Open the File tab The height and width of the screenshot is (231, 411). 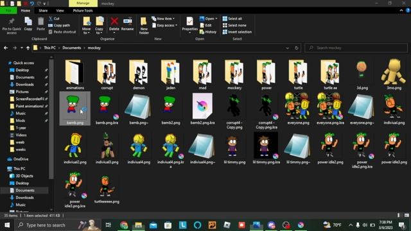point(8,10)
